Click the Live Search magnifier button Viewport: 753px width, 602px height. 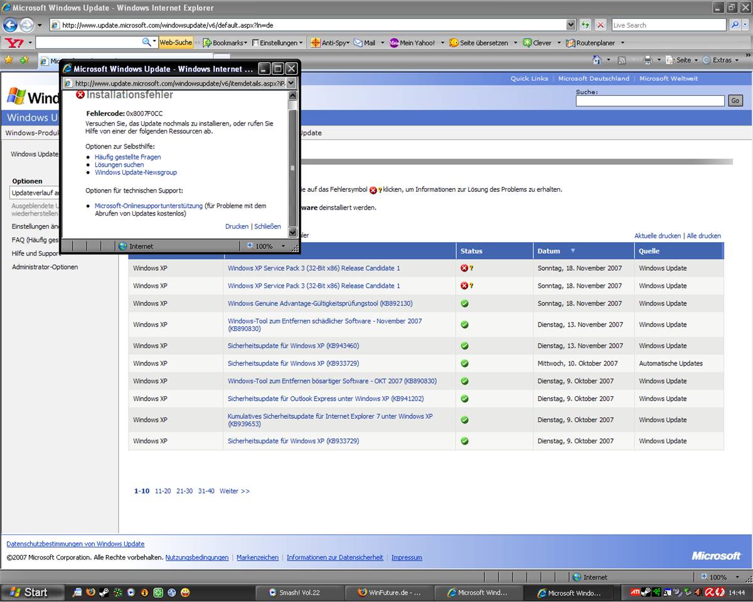pos(735,25)
